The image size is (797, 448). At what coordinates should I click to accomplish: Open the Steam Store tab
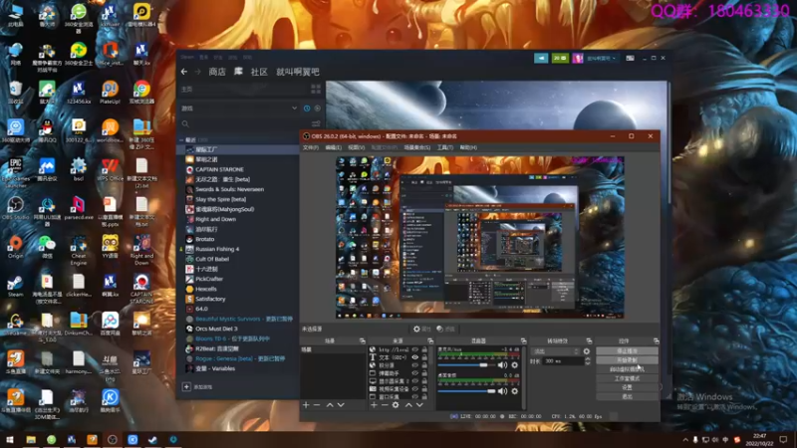click(x=217, y=72)
